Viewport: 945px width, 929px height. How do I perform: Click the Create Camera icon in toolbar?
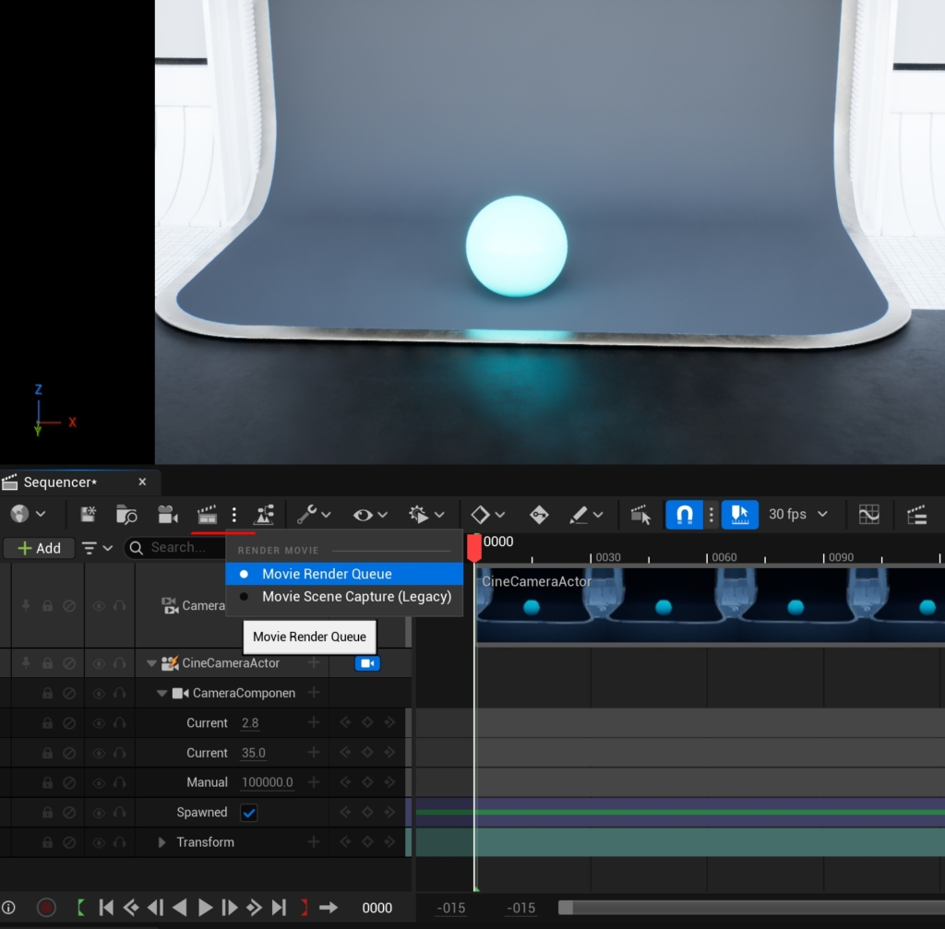pyautogui.click(x=167, y=514)
